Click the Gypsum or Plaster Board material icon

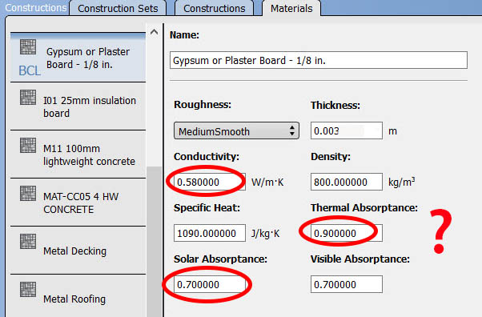point(28,46)
